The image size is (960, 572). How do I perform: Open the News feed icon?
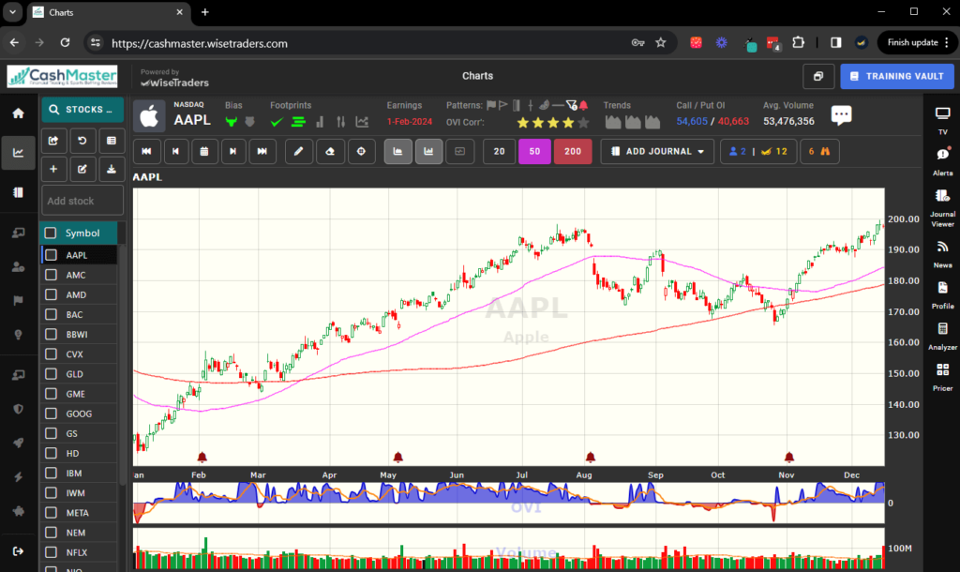pyautogui.click(x=942, y=246)
